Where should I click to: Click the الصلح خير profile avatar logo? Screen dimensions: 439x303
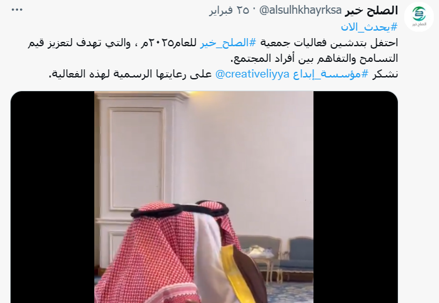click(x=419, y=16)
